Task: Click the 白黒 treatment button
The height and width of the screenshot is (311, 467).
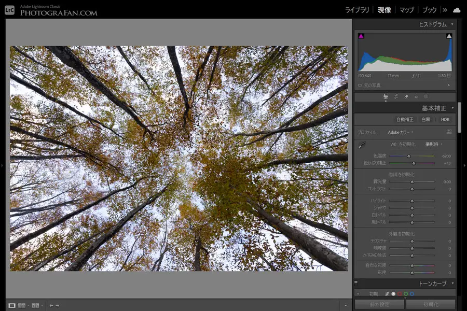Action: click(426, 119)
